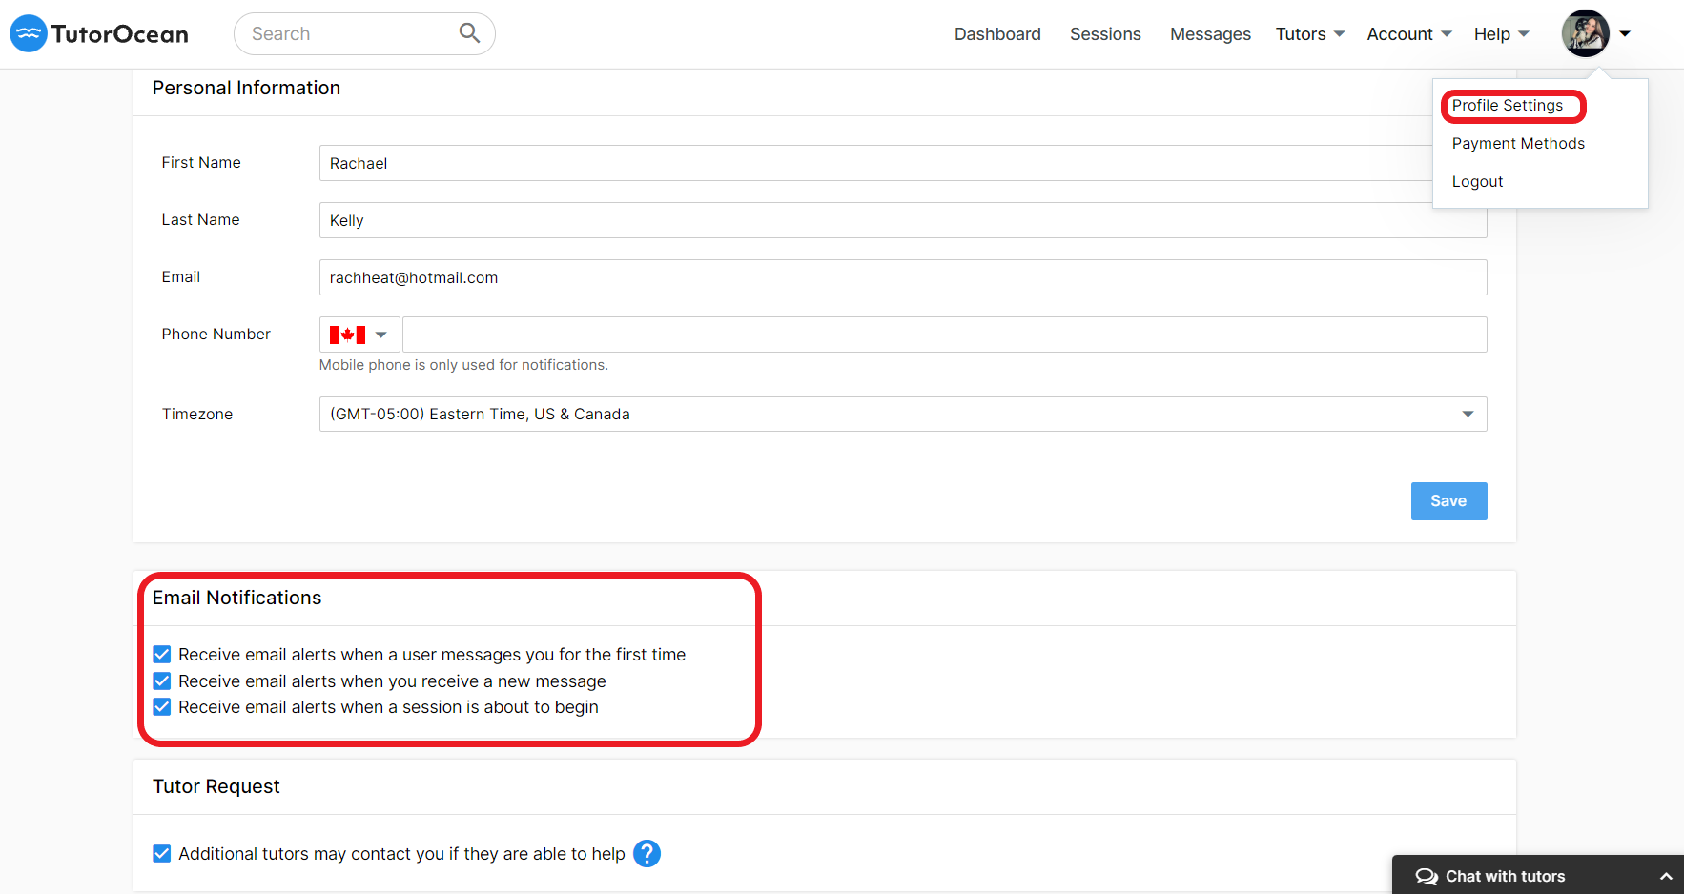Screen dimensions: 1684x894
Task: Click the Personal Information heading
Action: click(x=246, y=88)
